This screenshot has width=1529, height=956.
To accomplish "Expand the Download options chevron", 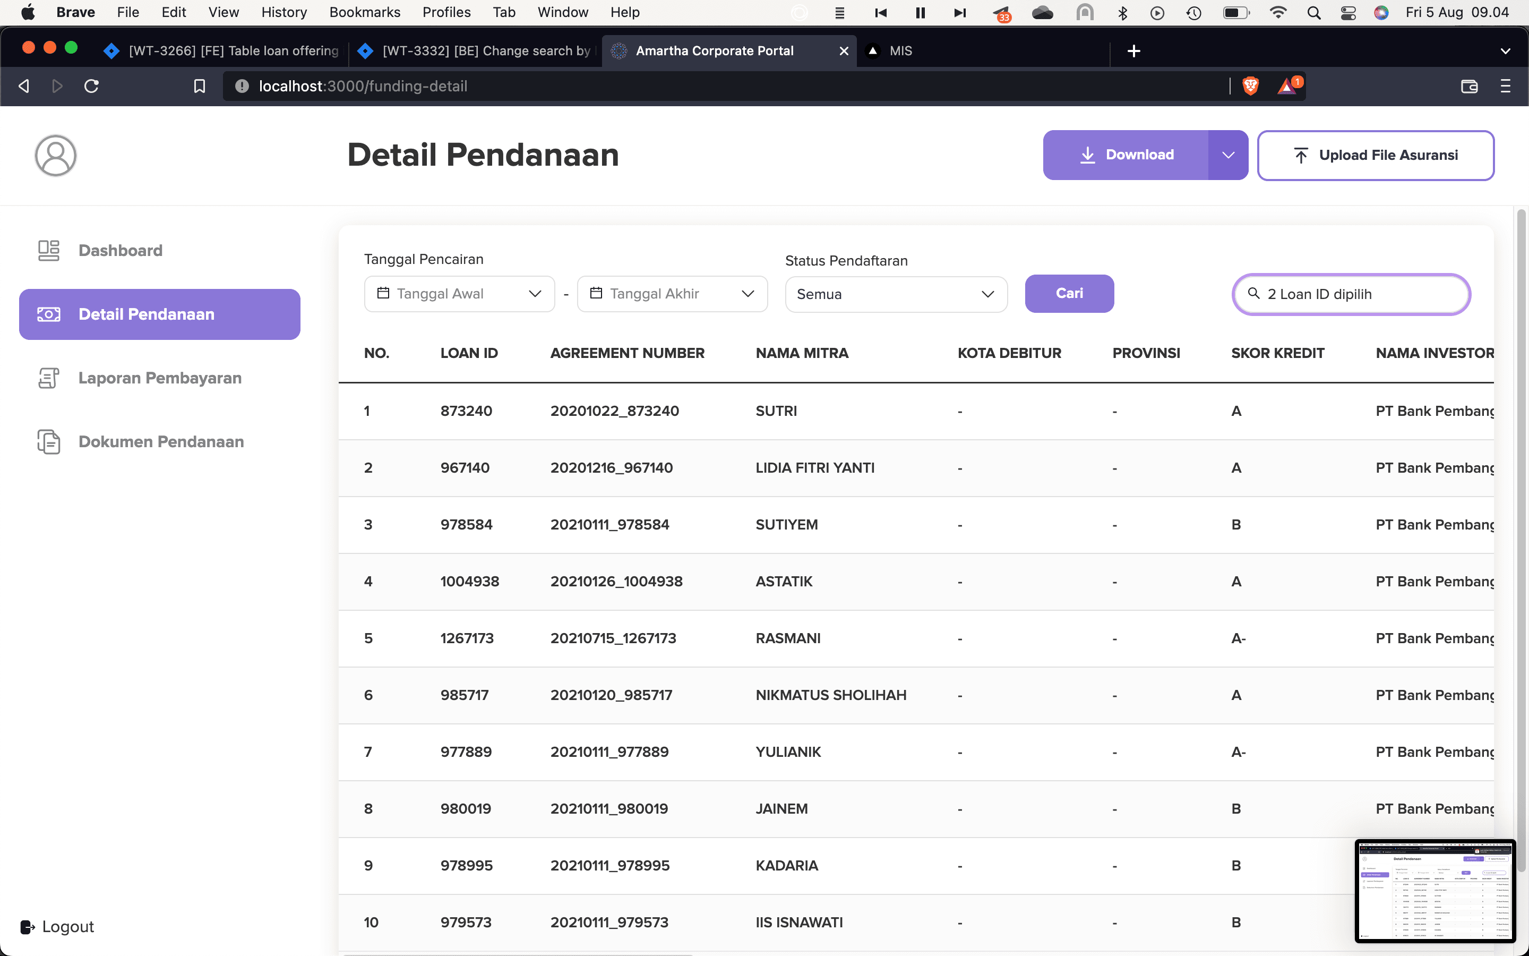I will coord(1227,155).
